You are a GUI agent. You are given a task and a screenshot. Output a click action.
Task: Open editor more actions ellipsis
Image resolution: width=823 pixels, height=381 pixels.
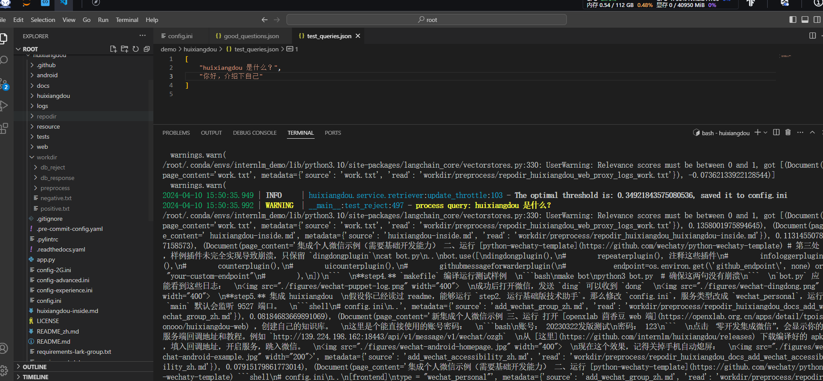tap(822, 36)
